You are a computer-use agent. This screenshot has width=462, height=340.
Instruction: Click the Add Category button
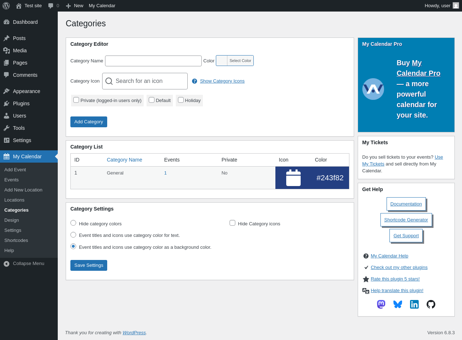pyautogui.click(x=89, y=122)
